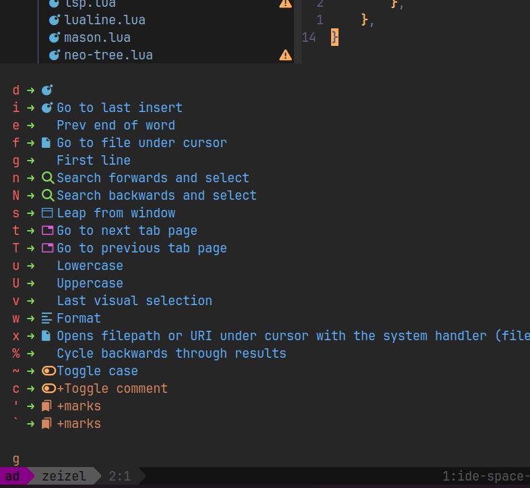Screen dimensions: 530x488
Task: Select the Last visual selection entry
Action: point(135,301)
